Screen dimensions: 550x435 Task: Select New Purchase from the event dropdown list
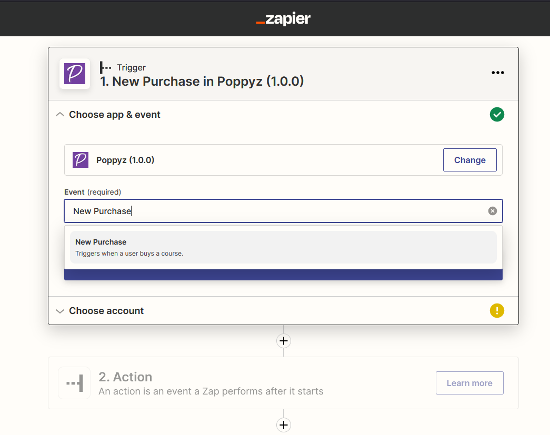tap(283, 247)
